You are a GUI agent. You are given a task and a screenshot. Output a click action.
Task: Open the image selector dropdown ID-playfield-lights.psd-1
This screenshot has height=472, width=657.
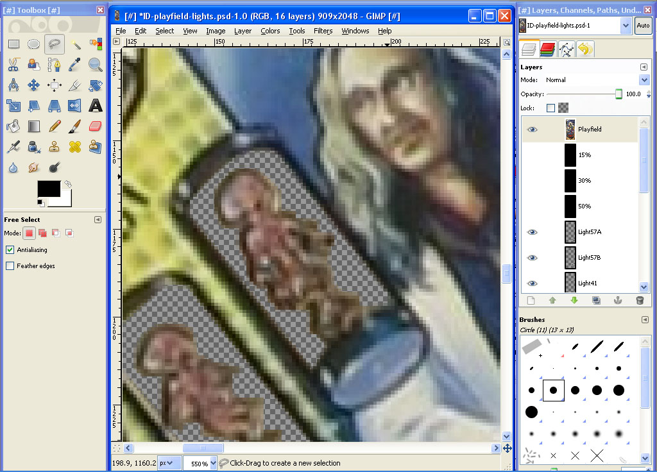coord(626,26)
